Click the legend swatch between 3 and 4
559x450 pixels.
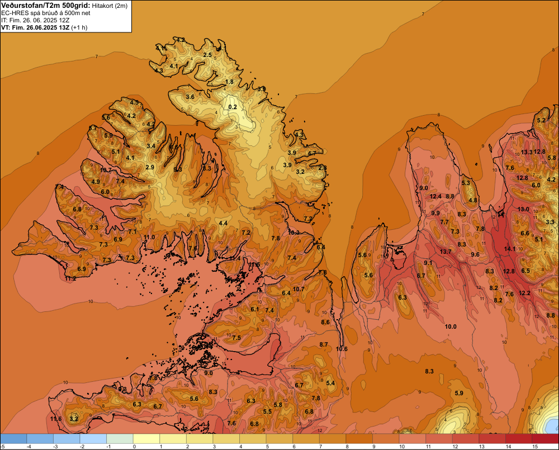coord(226,439)
